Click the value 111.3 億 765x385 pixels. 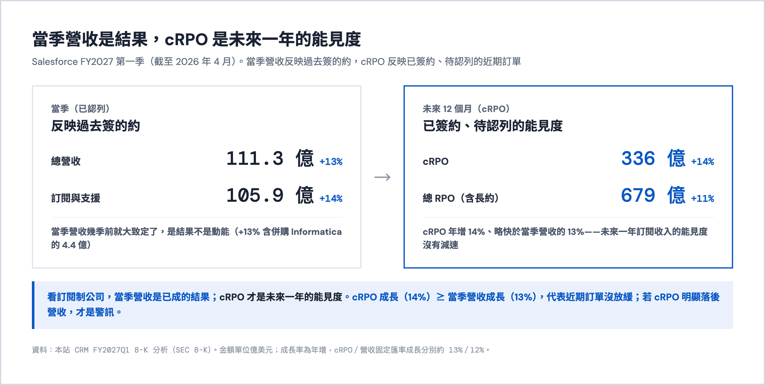pyautogui.click(x=270, y=158)
